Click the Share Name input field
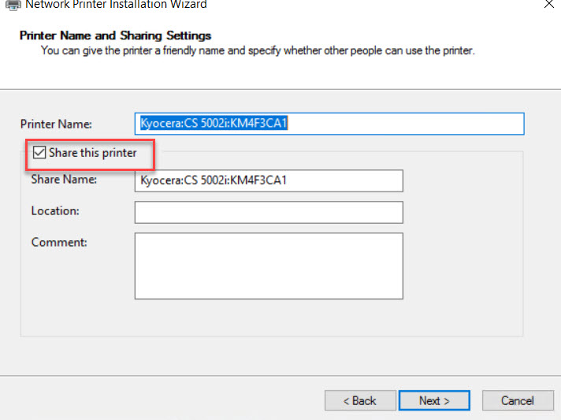This screenshot has height=420, width=561. pyautogui.click(x=269, y=180)
